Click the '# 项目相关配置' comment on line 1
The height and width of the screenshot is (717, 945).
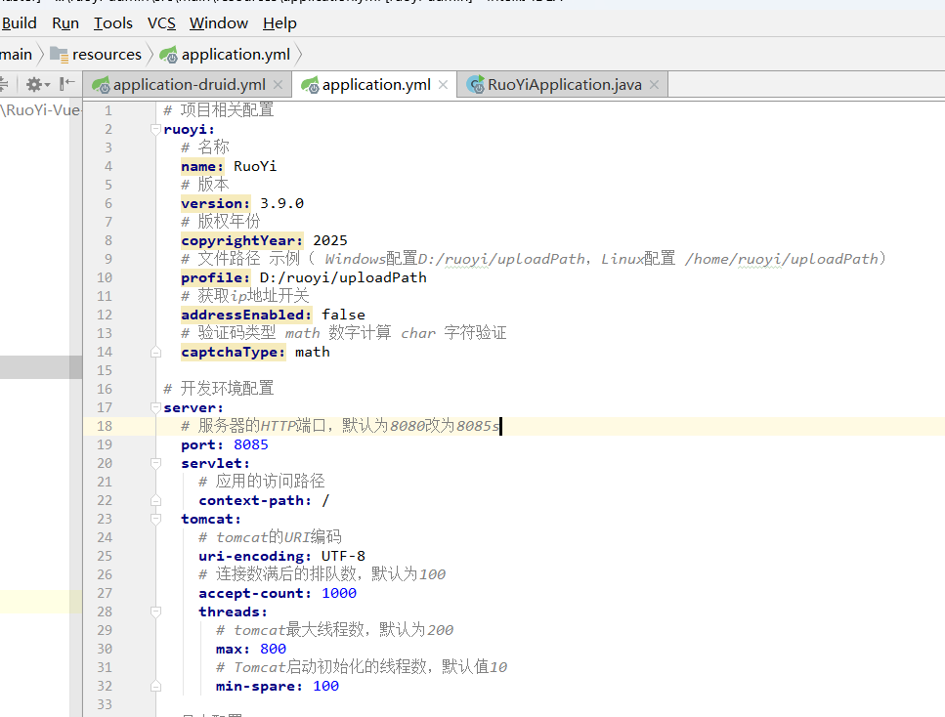pyautogui.click(x=219, y=110)
